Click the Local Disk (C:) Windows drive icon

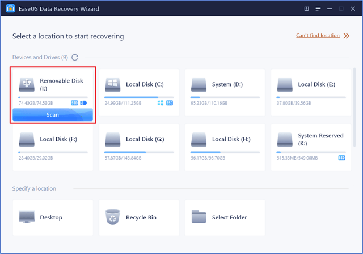[113, 84]
